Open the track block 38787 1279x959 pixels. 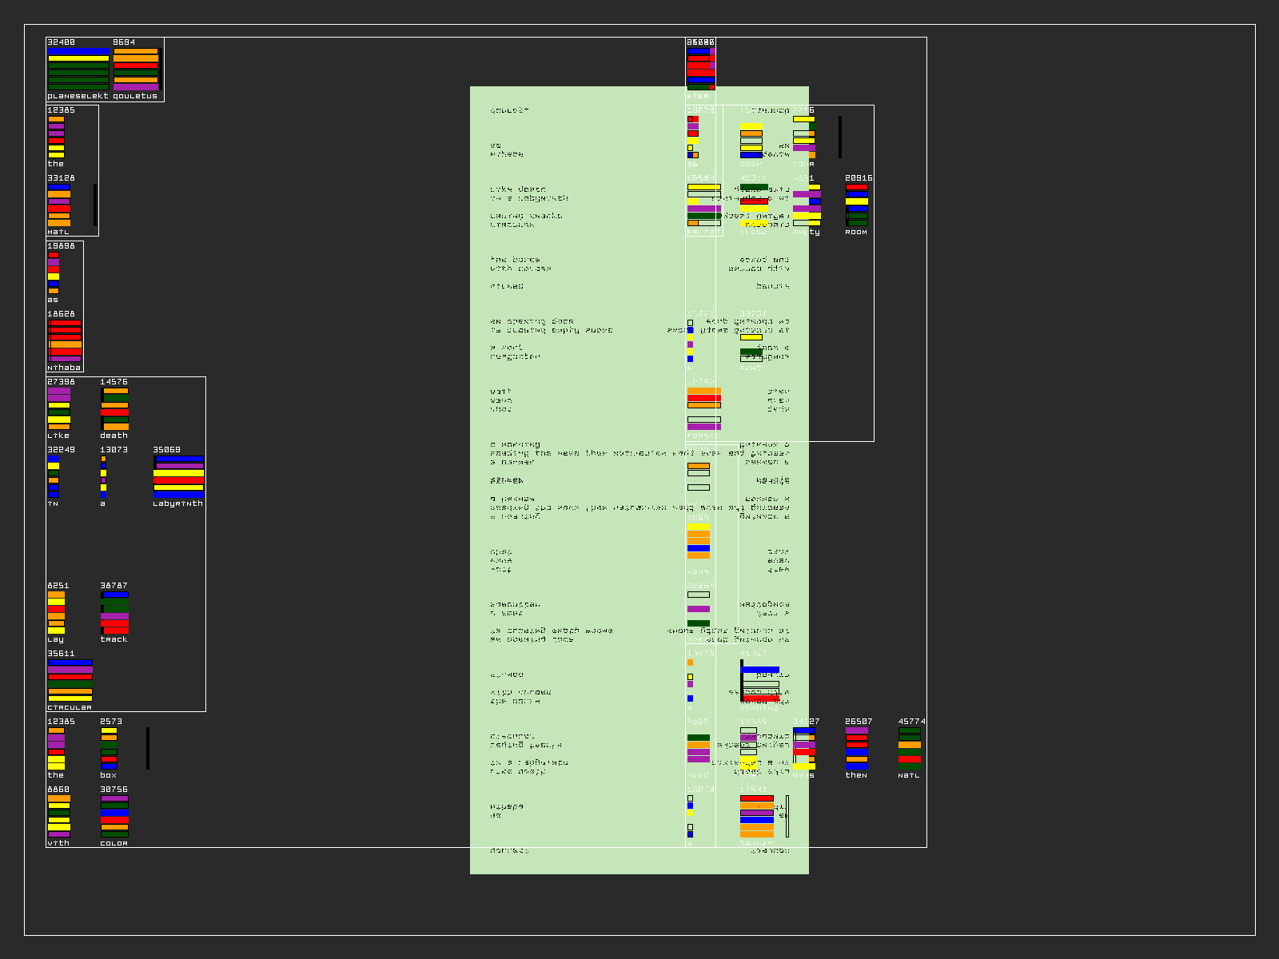pyautogui.click(x=115, y=612)
